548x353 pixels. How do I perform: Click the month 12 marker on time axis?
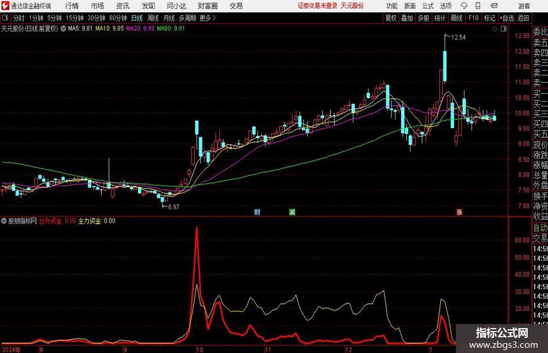pyautogui.click(x=349, y=350)
